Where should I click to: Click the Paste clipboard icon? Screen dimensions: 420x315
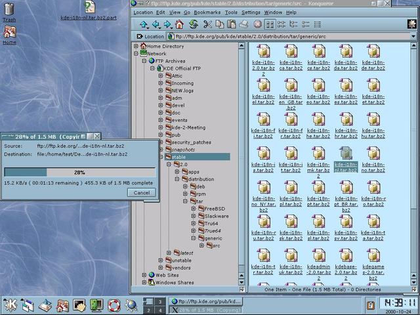[x=232, y=24]
